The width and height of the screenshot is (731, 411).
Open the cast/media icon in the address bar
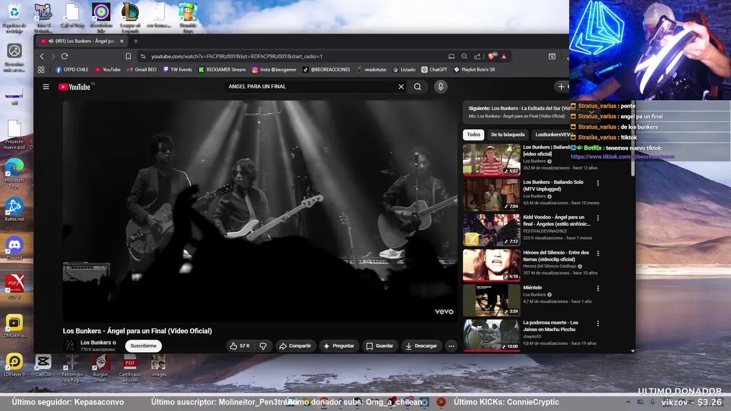451,56
